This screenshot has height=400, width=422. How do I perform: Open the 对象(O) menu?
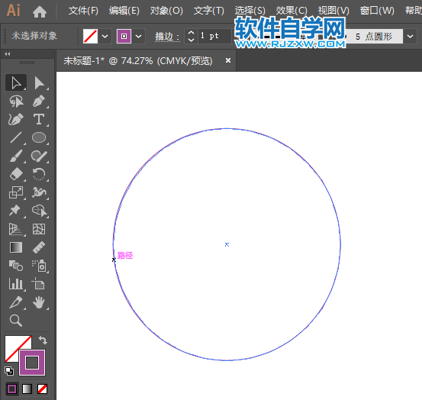[166, 11]
